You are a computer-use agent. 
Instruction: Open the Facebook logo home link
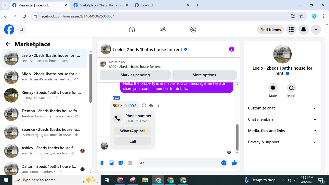[x=9, y=30]
